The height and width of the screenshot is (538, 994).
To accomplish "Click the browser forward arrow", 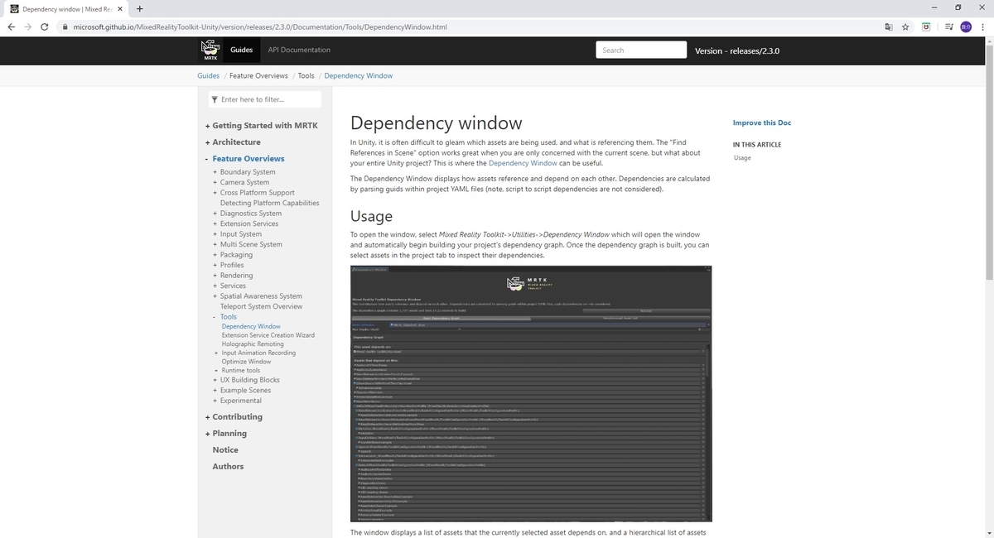I will tap(27, 26).
